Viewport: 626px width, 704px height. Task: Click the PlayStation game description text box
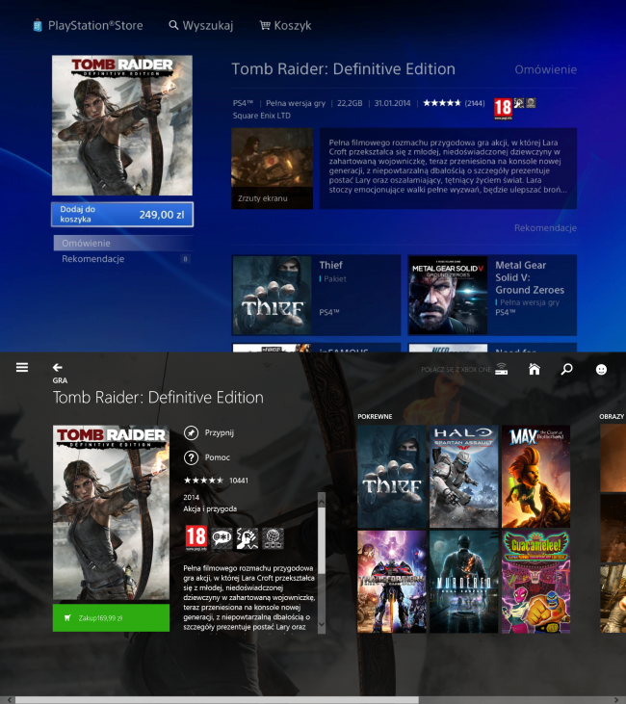pyautogui.click(x=448, y=169)
